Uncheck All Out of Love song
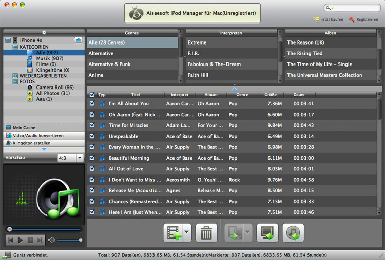Viewport: 385px width, 260px height. 92,169
